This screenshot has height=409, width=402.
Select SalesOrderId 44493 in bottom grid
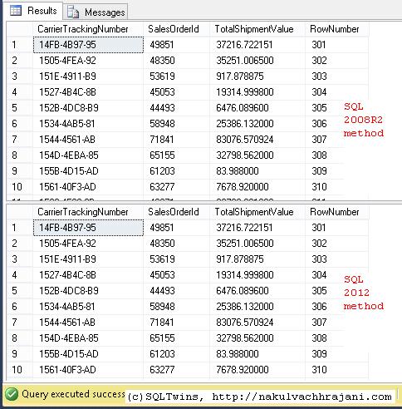pyautogui.click(x=177, y=291)
